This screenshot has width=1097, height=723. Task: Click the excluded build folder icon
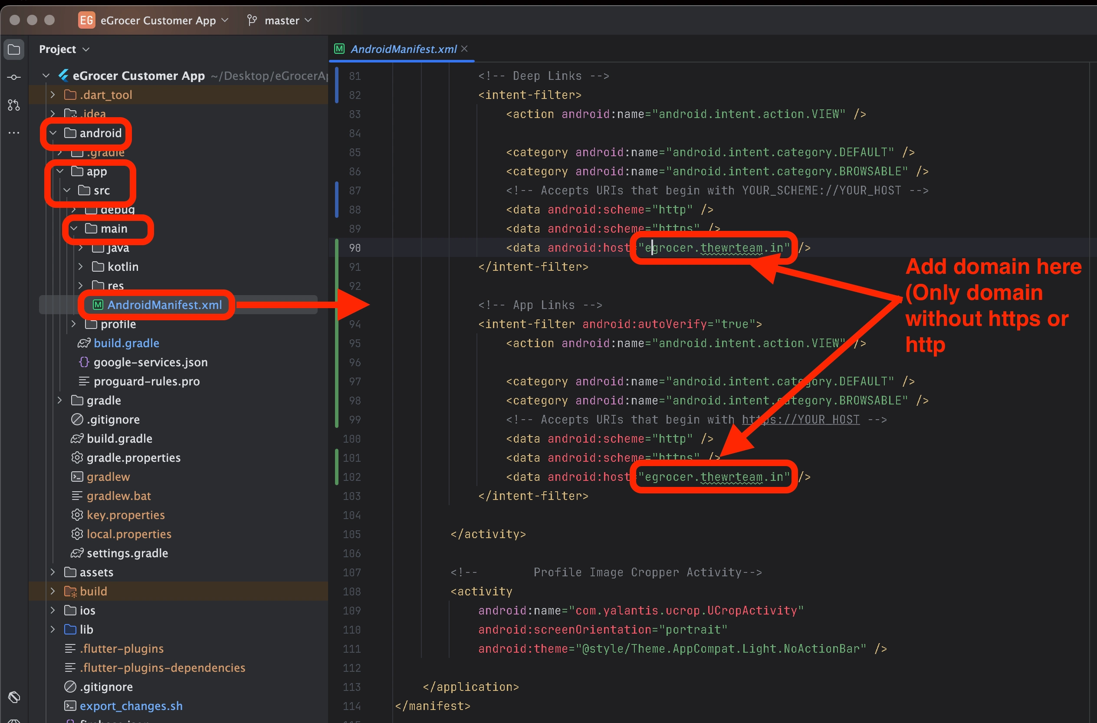(70, 591)
